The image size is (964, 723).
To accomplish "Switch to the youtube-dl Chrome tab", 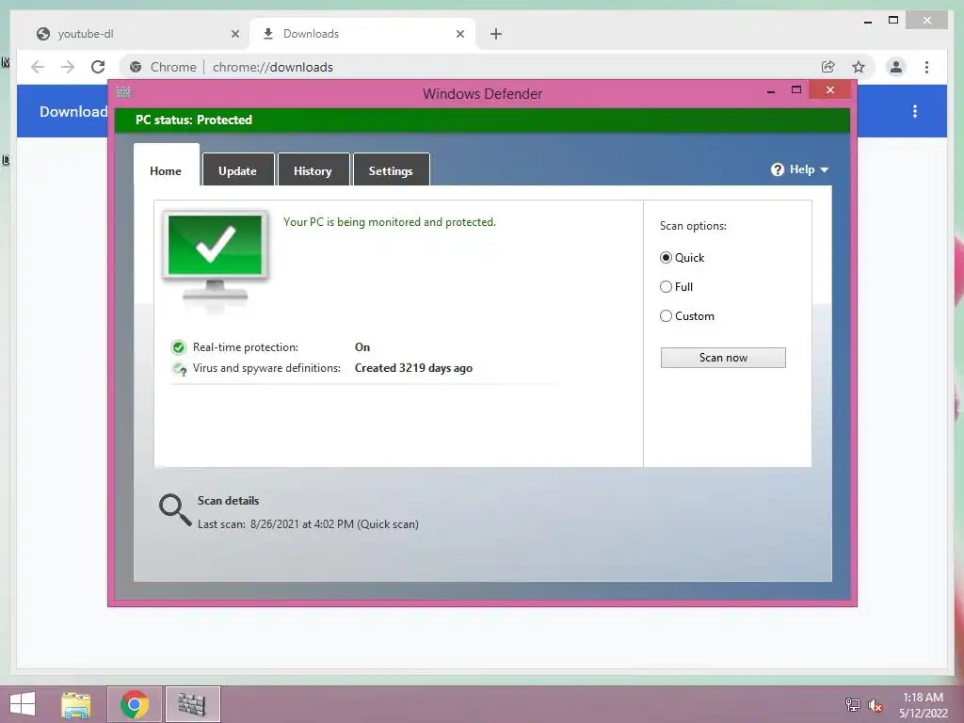I will [134, 34].
